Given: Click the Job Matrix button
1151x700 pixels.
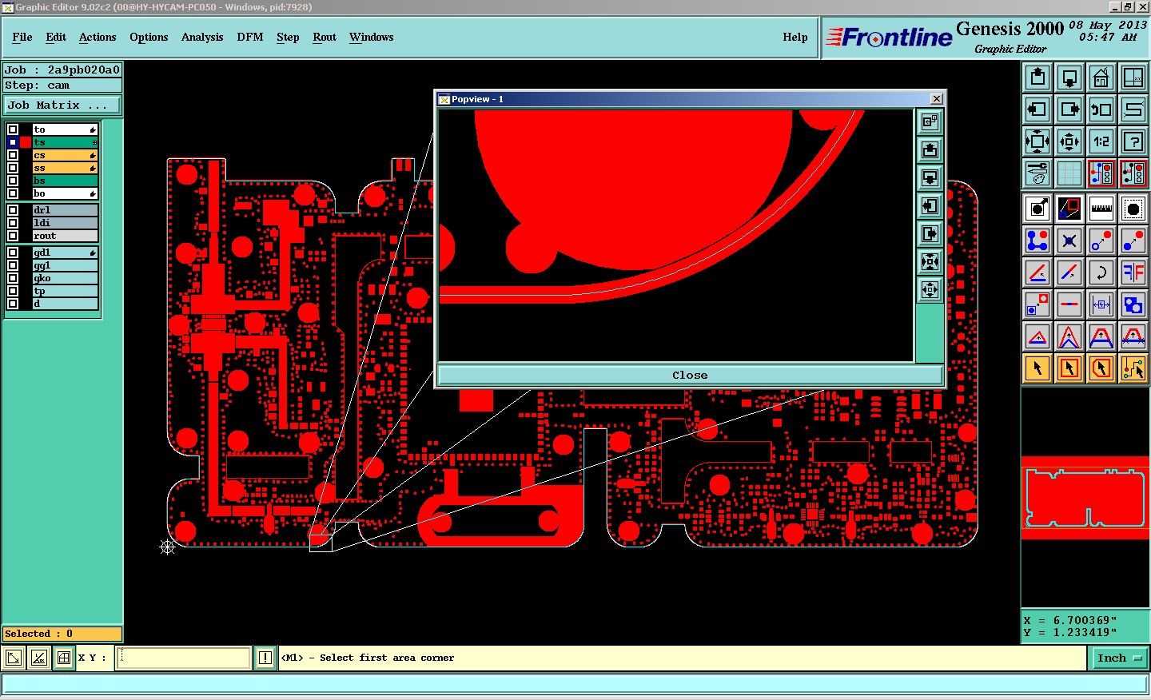Looking at the screenshot, I should click(x=62, y=105).
